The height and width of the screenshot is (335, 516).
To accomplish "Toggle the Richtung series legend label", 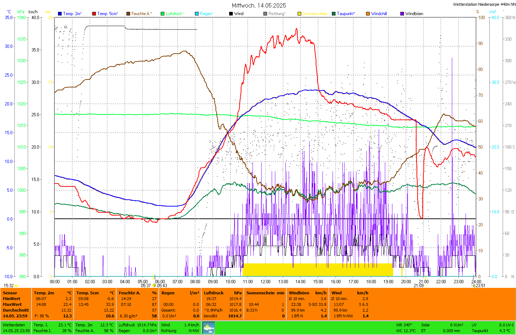I will click(x=276, y=14).
